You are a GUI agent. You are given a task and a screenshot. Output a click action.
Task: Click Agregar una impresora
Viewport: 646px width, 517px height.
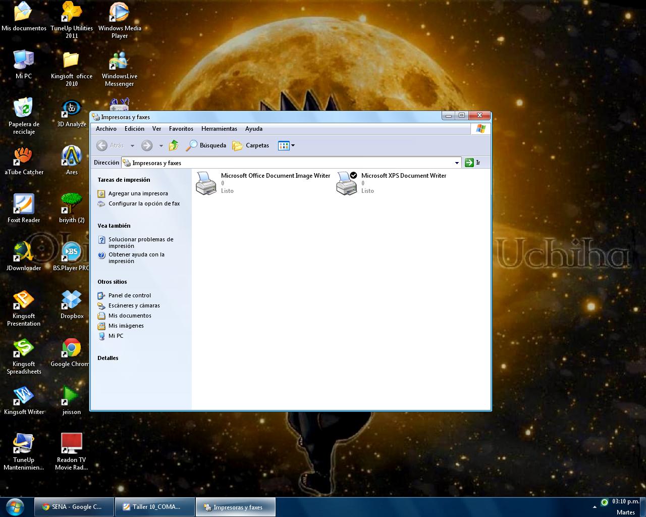[x=139, y=193]
